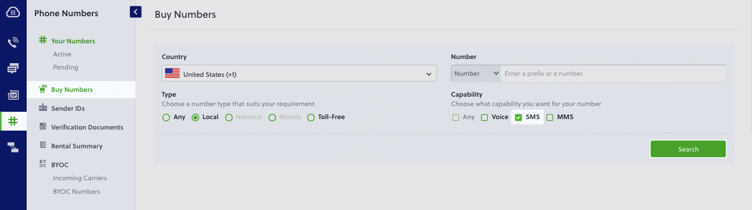Click the prefix or number input field
The height and width of the screenshot is (210, 752).
pyautogui.click(x=613, y=74)
